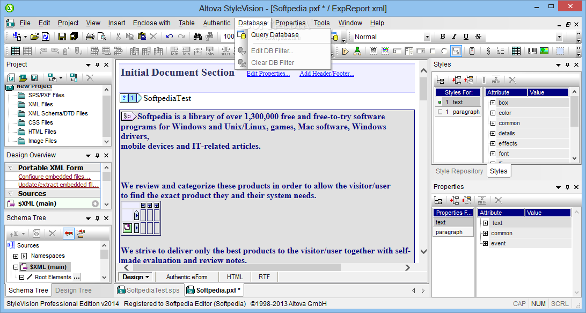Click the Paste clipboard icon
The height and width of the screenshot is (313, 586).
pos(142,37)
